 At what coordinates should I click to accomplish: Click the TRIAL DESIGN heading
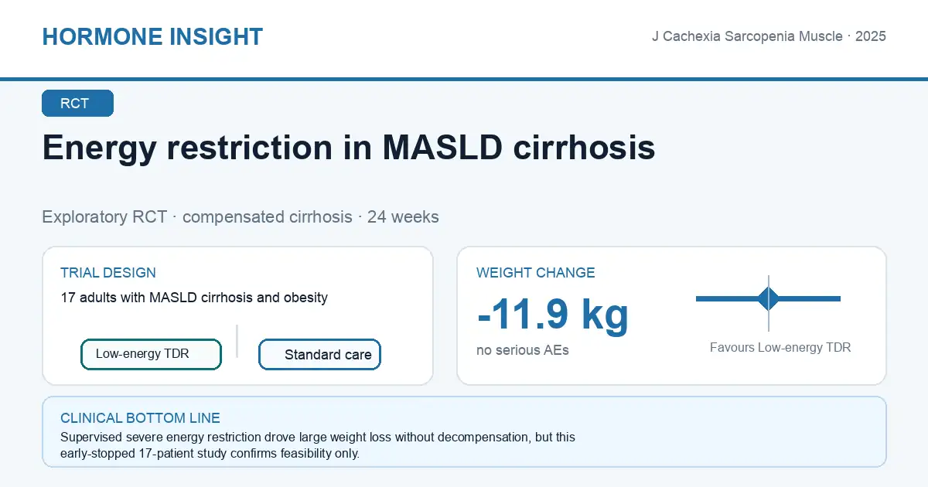click(108, 273)
